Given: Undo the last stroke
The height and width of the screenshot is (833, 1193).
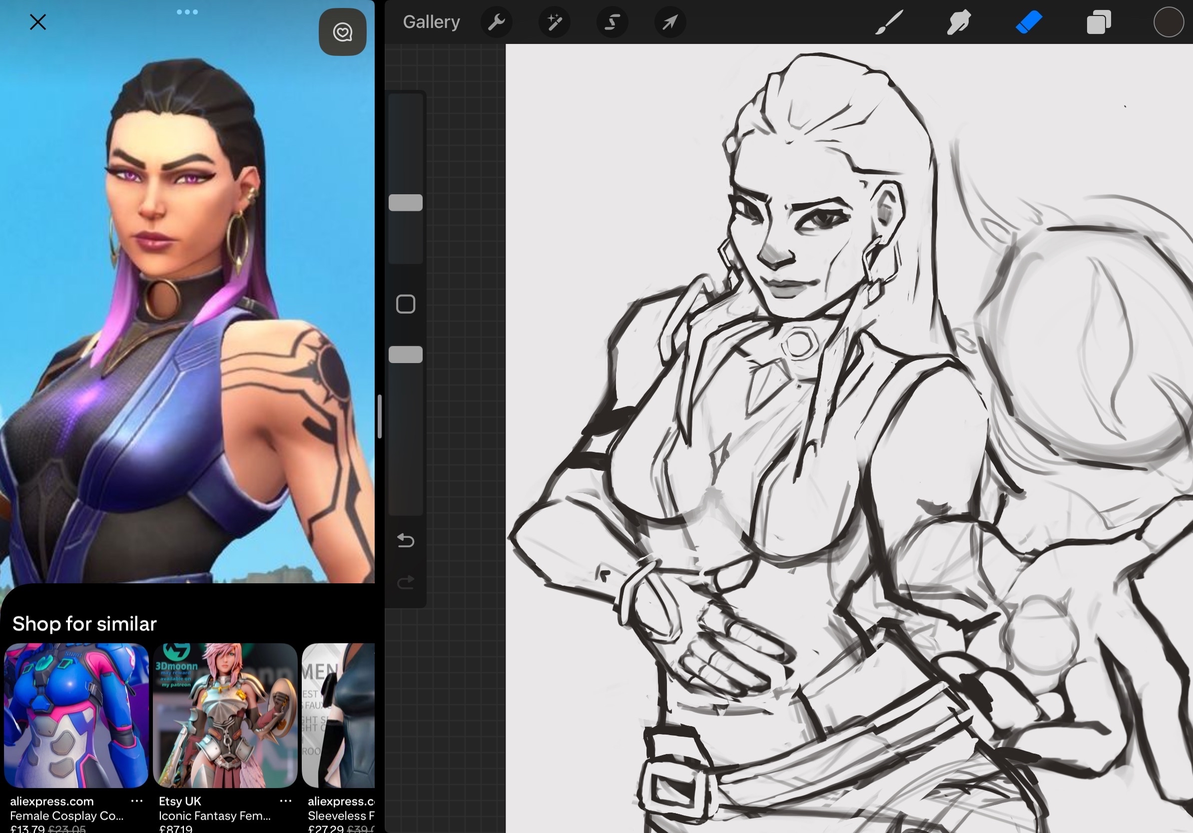Looking at the screenshot, I should (405, 541).
